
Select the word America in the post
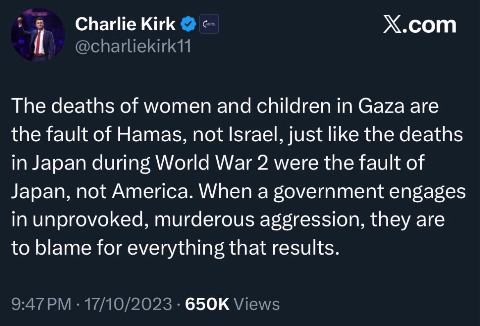(x=150, y=191)
